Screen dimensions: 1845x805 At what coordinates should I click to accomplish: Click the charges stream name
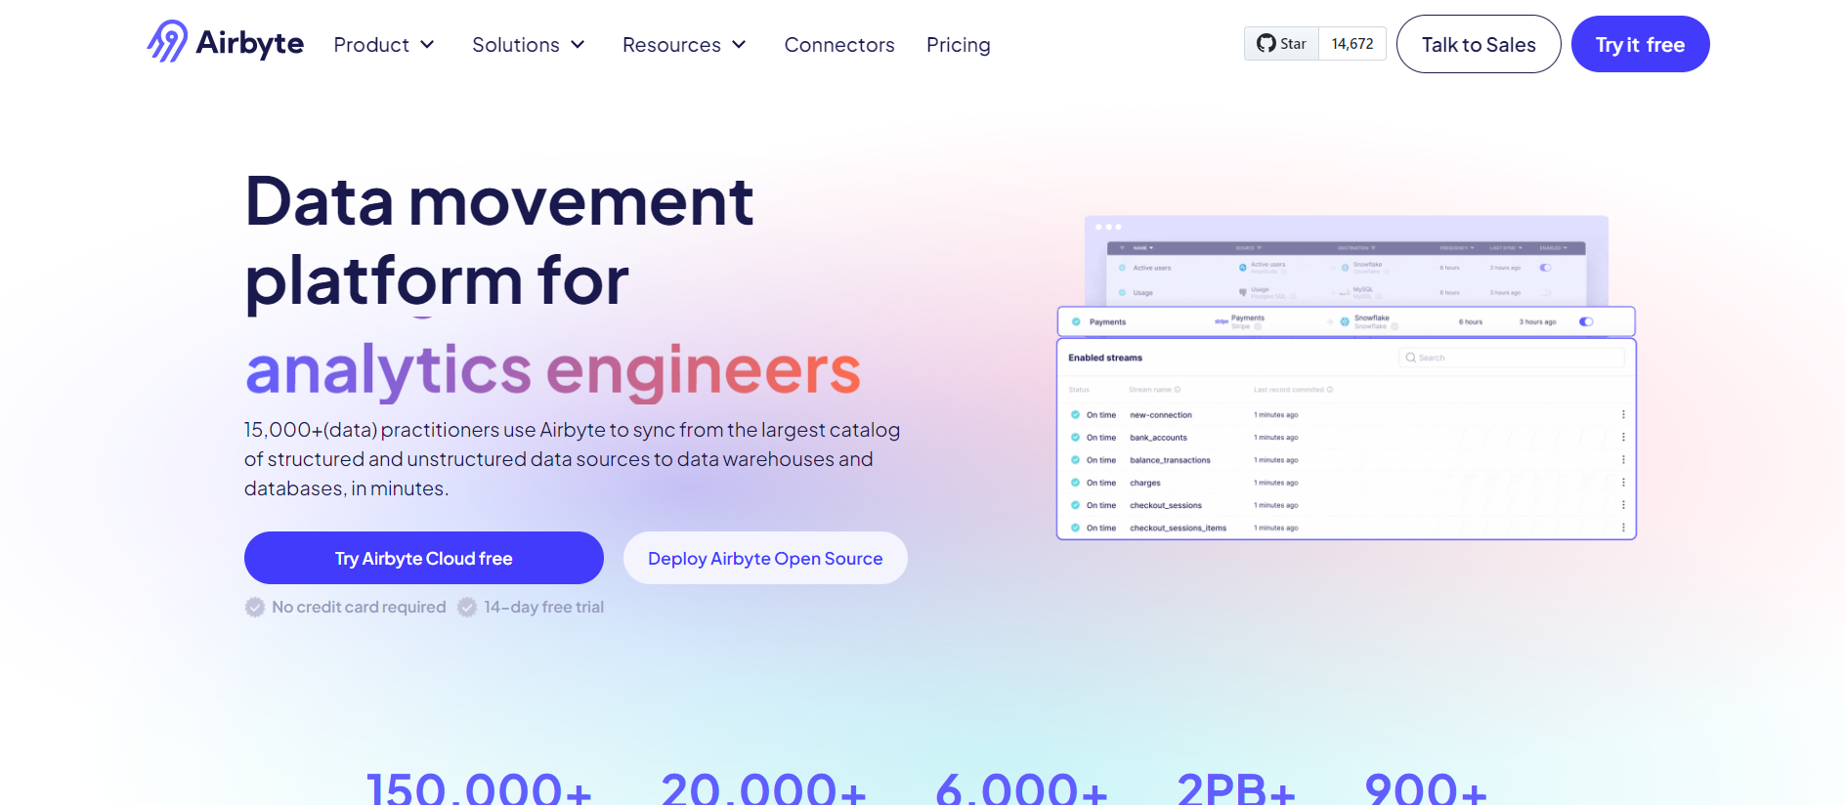(1145, 483)
